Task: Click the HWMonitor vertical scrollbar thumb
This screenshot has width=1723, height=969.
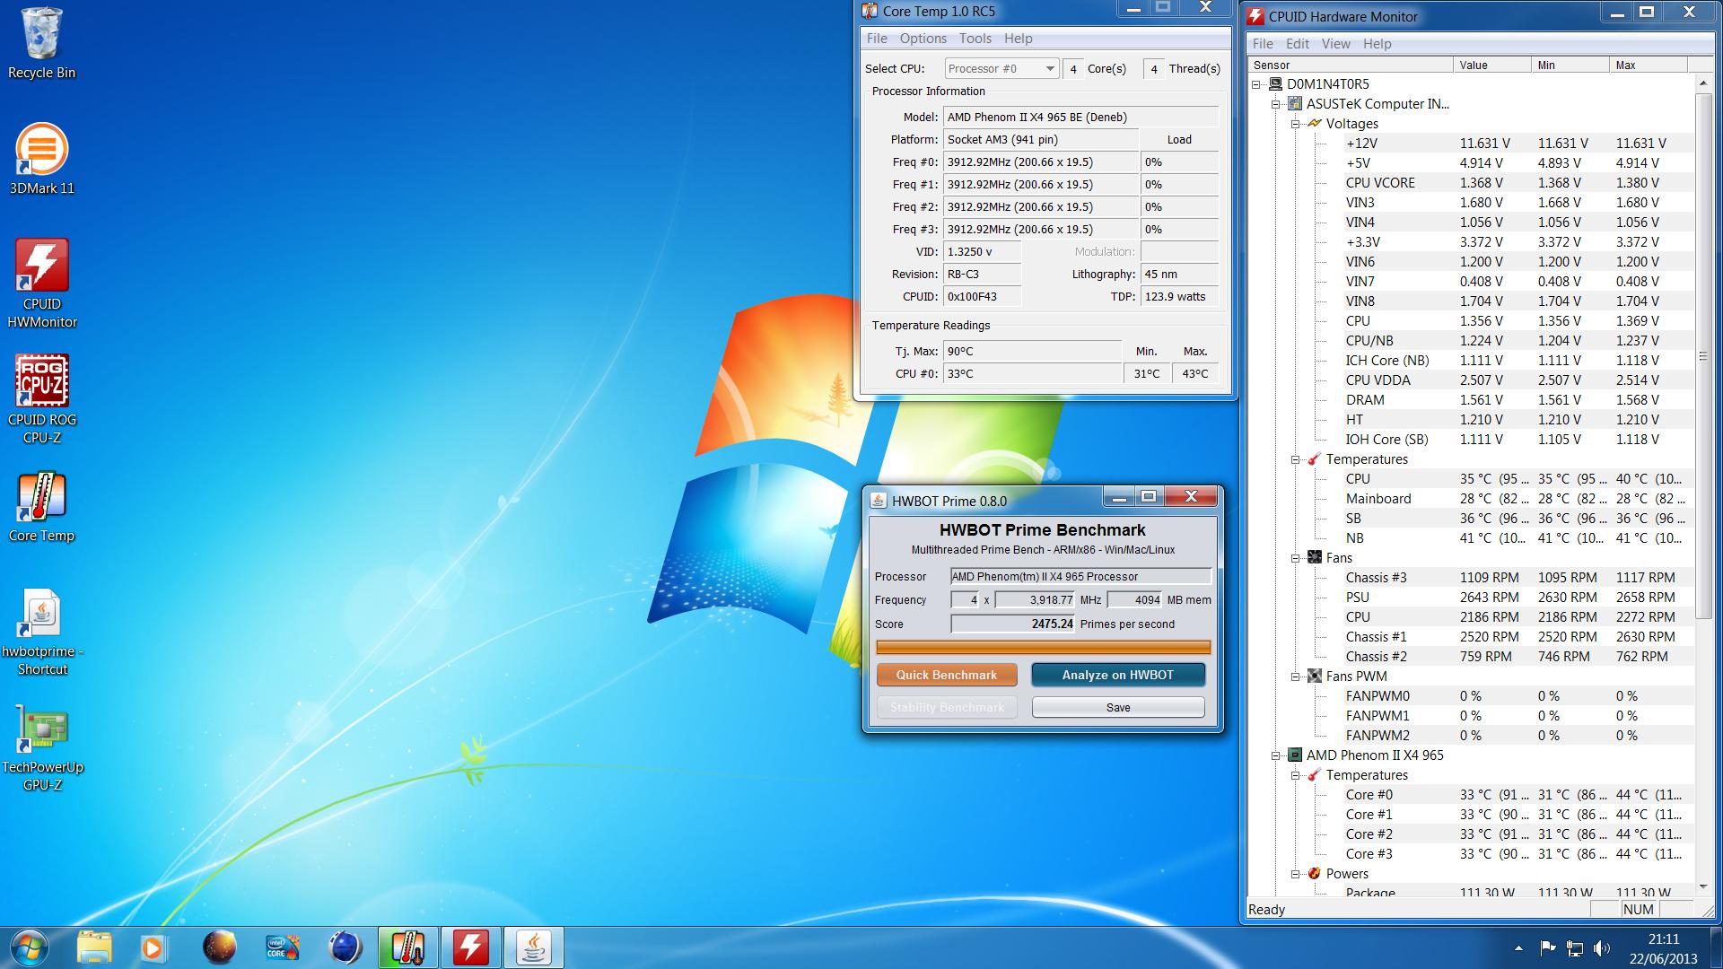Action: click(x=1703, y=356)
